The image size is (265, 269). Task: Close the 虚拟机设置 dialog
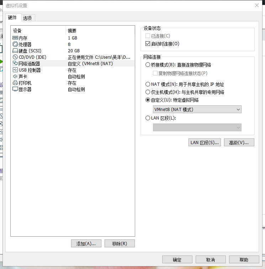point(257,5)
